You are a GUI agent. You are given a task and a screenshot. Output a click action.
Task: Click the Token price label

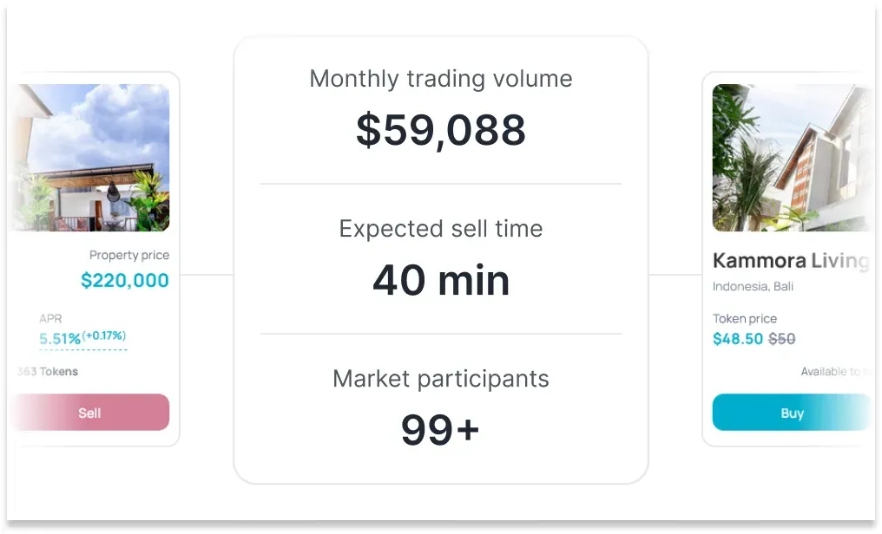click(745, 319)
